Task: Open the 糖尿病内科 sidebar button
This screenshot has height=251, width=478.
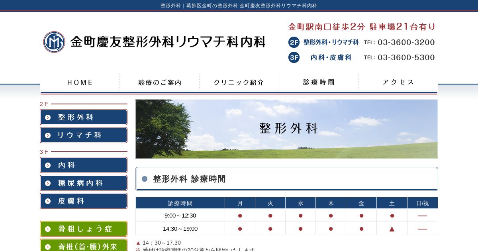Action: coord(84,183)
